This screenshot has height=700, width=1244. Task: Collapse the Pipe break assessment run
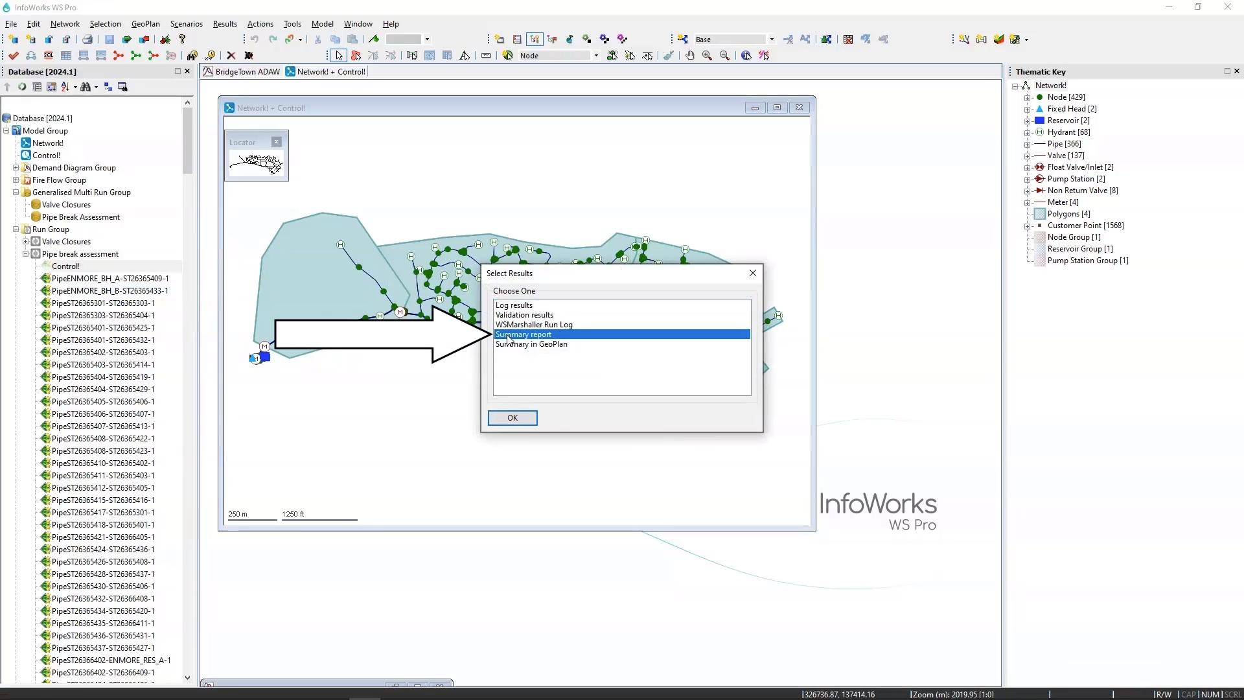pos(26,254)
